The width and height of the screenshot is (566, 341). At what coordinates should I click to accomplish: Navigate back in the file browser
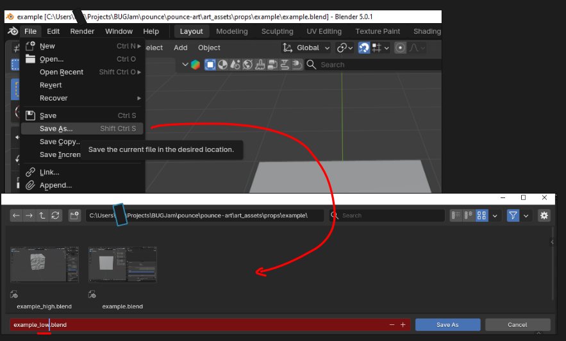pos(17,216)
